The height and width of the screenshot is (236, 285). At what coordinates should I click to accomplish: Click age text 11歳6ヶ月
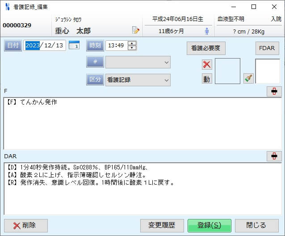pyautogui.click(x=171, y=31)
